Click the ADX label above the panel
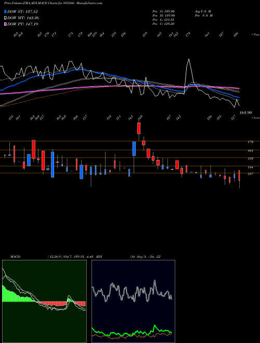Screen dimensions: 260x343 click(x=99, y=257)
